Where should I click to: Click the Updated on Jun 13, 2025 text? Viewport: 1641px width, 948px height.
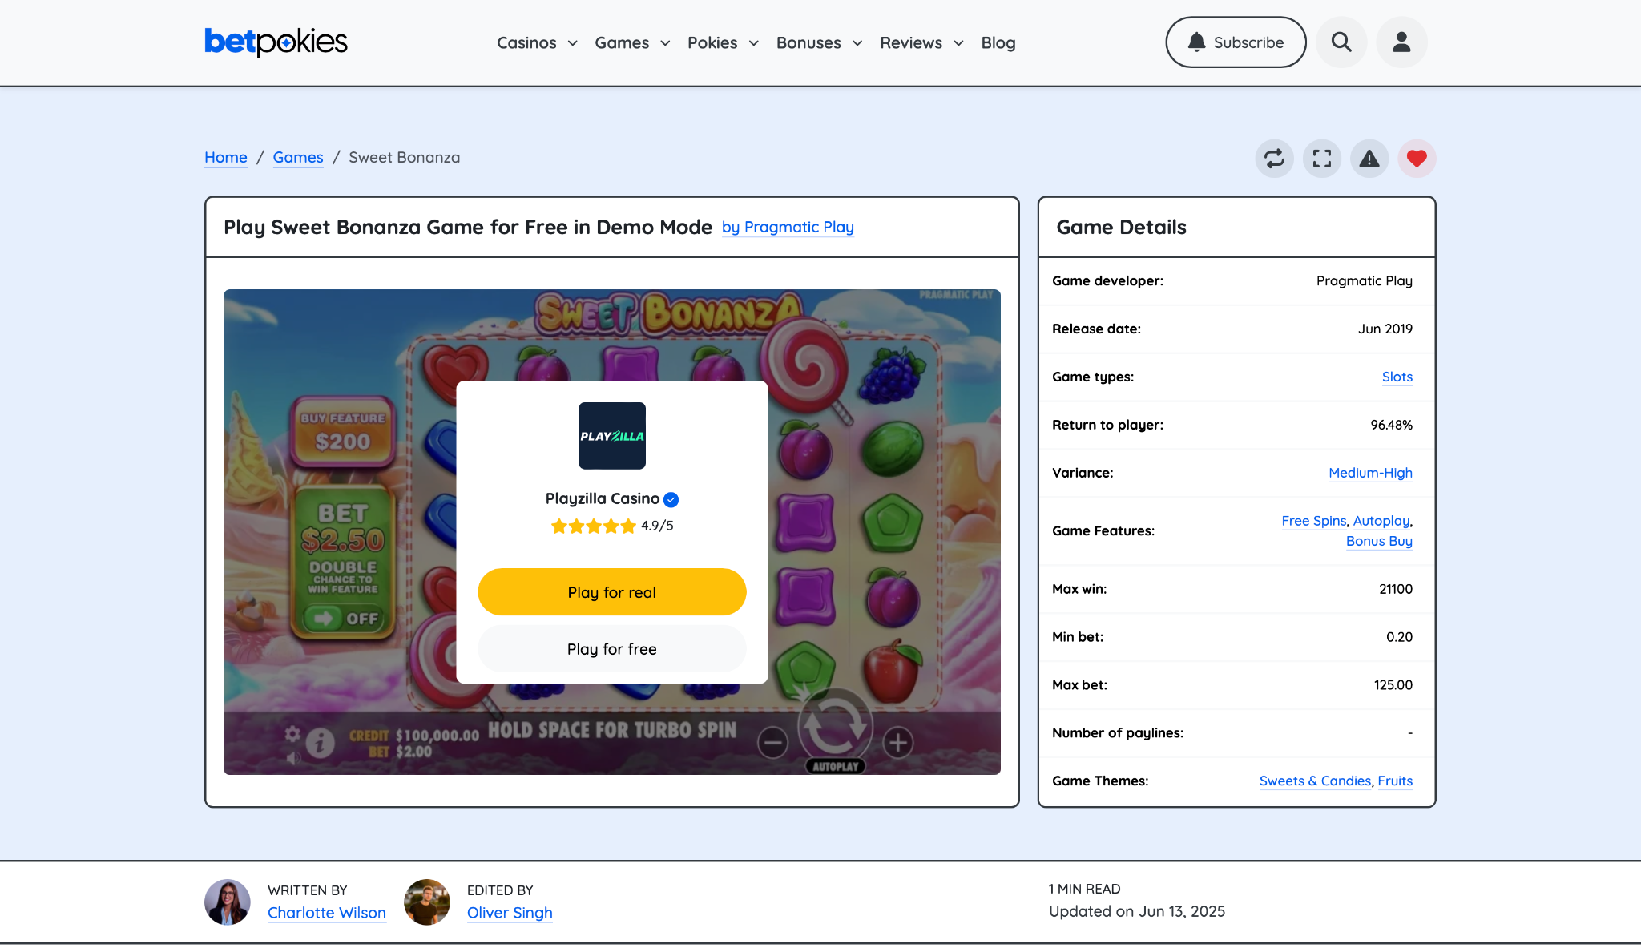[x=1137, y=912]
